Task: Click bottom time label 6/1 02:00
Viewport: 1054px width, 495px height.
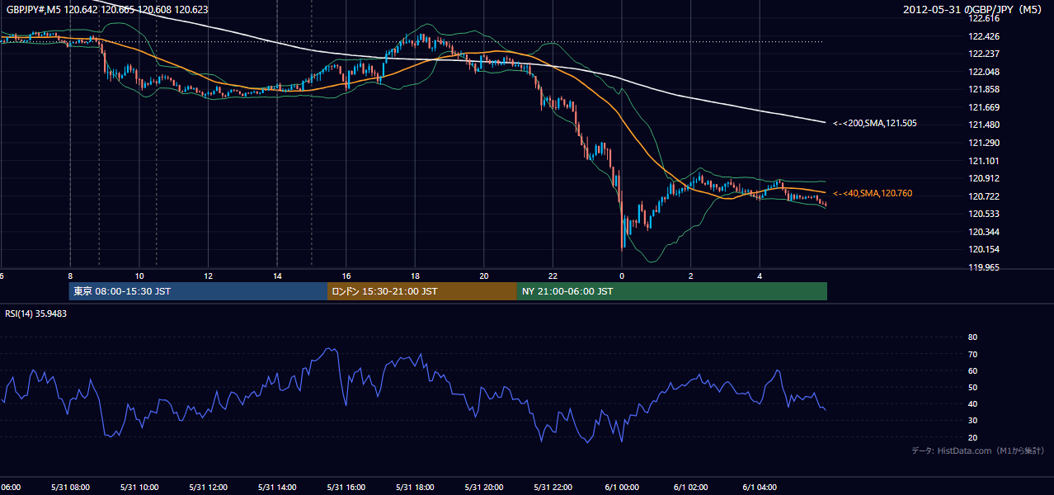Action: tap(691, 488)
